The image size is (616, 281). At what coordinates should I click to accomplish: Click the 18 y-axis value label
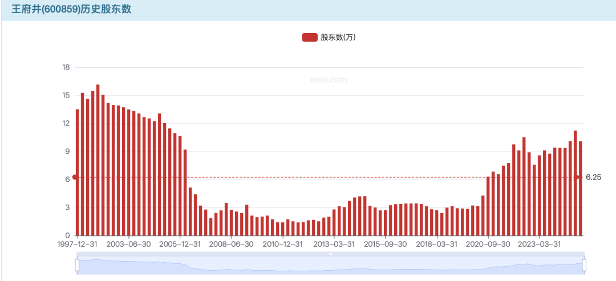click(x=66, y=67)
